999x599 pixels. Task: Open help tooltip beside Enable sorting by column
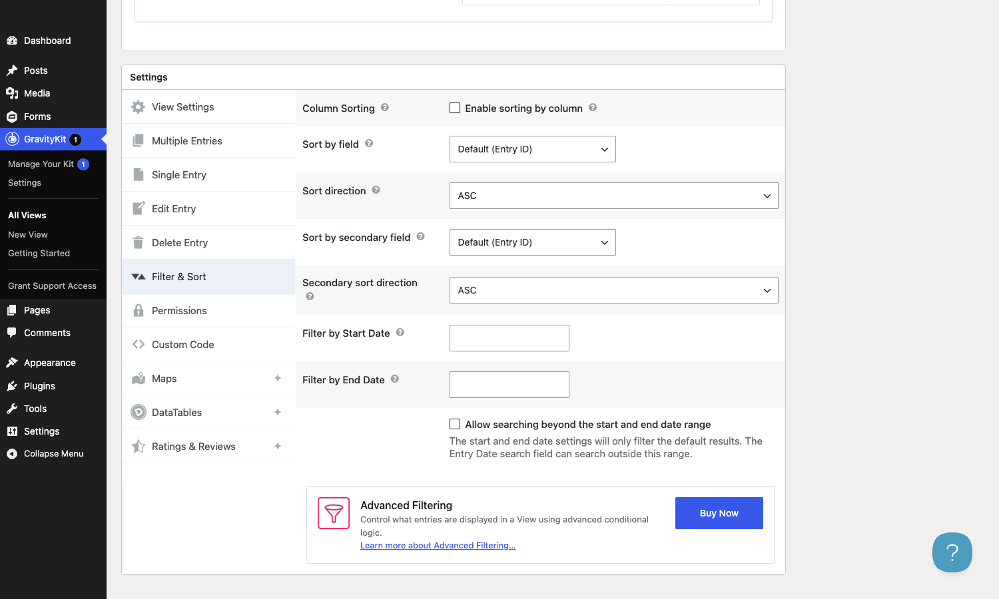coord(593,108)
